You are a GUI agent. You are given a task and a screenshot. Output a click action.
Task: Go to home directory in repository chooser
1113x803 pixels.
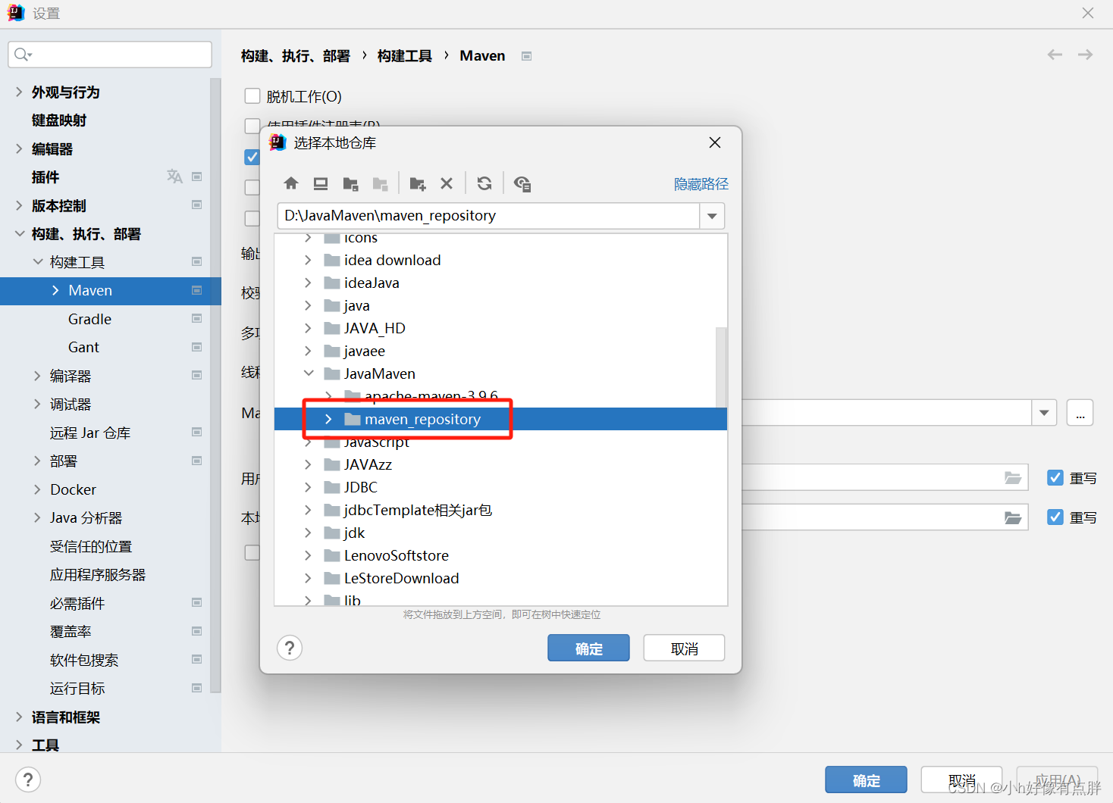(291, 183)
